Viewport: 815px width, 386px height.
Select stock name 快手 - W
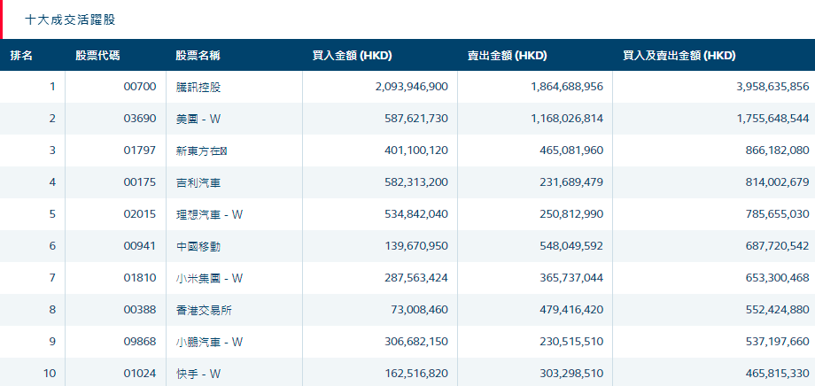[x=198, y=374]
